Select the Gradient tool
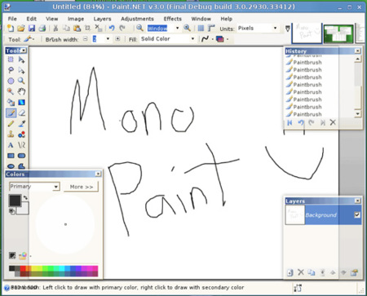 click(21, 102)
